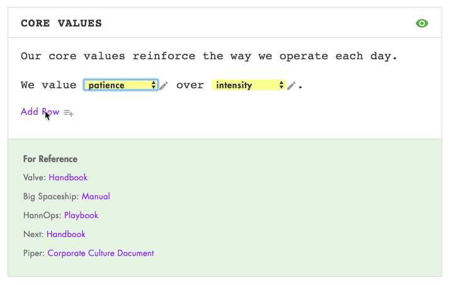Click the add-row list icon
The image size is (451, 285).
click(x=69, y=113)
